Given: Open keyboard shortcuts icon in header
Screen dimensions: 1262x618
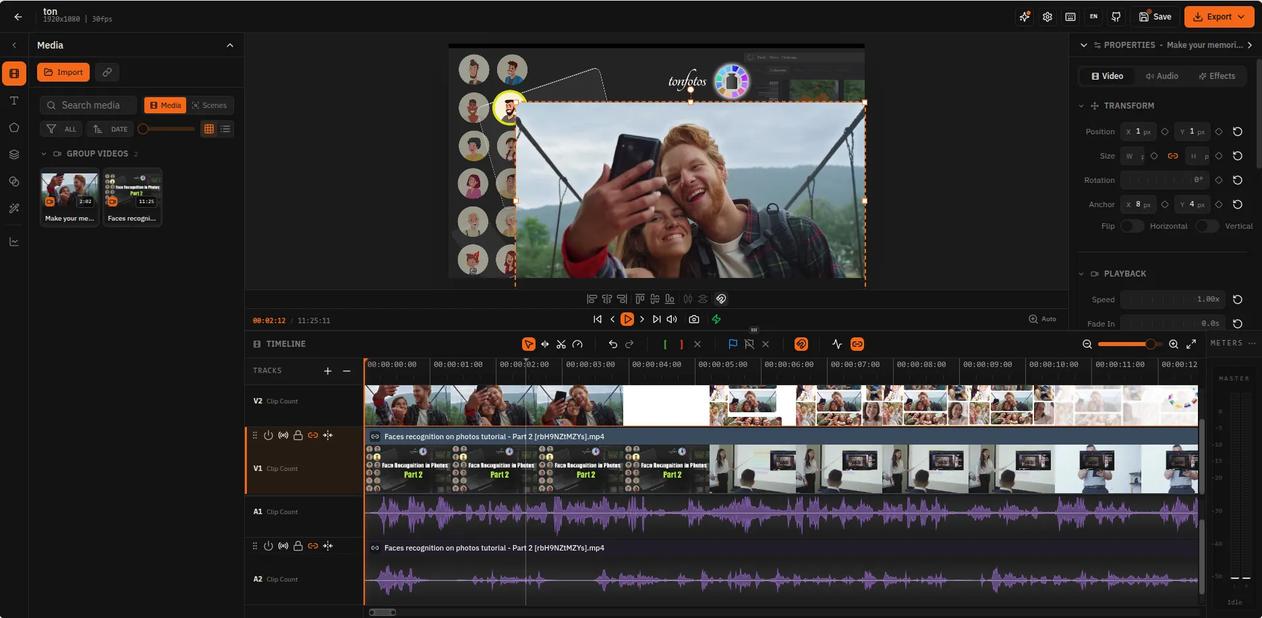Looking at the screenshot, I should click(x=1070, y=17).
